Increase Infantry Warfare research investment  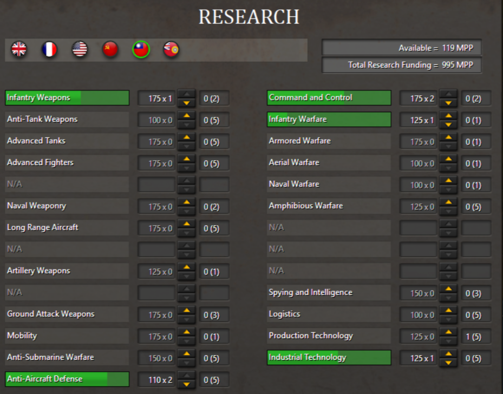[x=448, y=116]
